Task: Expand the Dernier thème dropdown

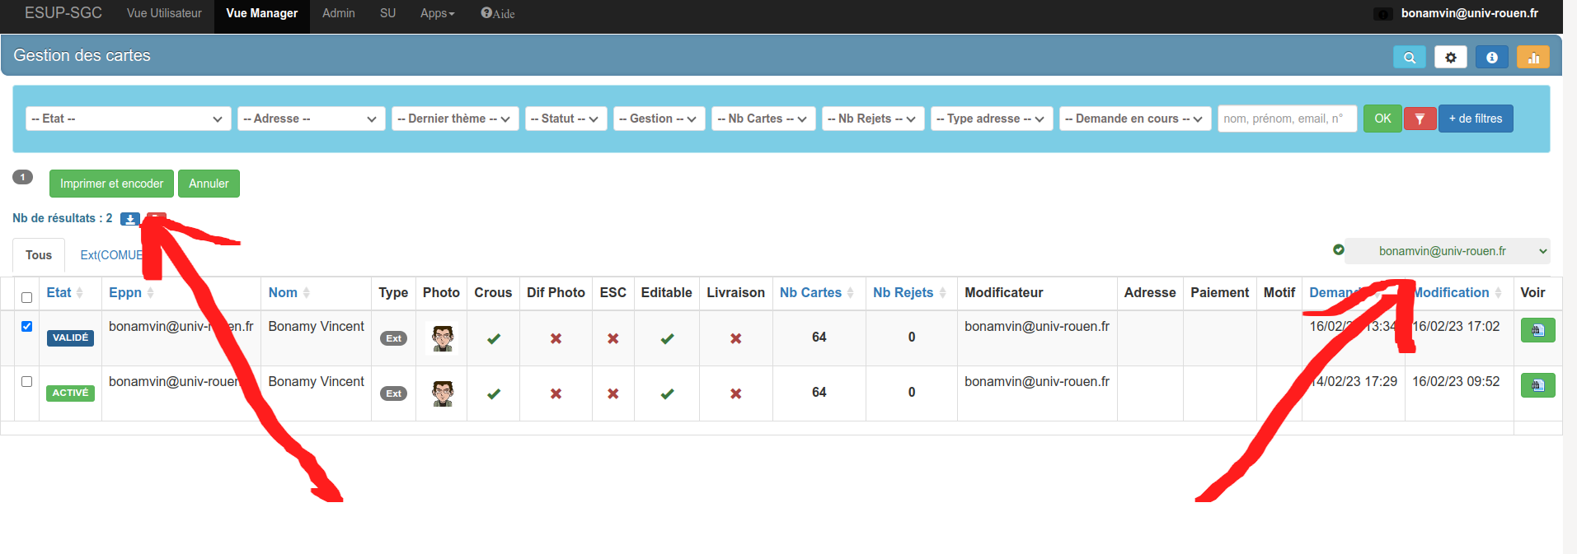Action: coord(454,119)
